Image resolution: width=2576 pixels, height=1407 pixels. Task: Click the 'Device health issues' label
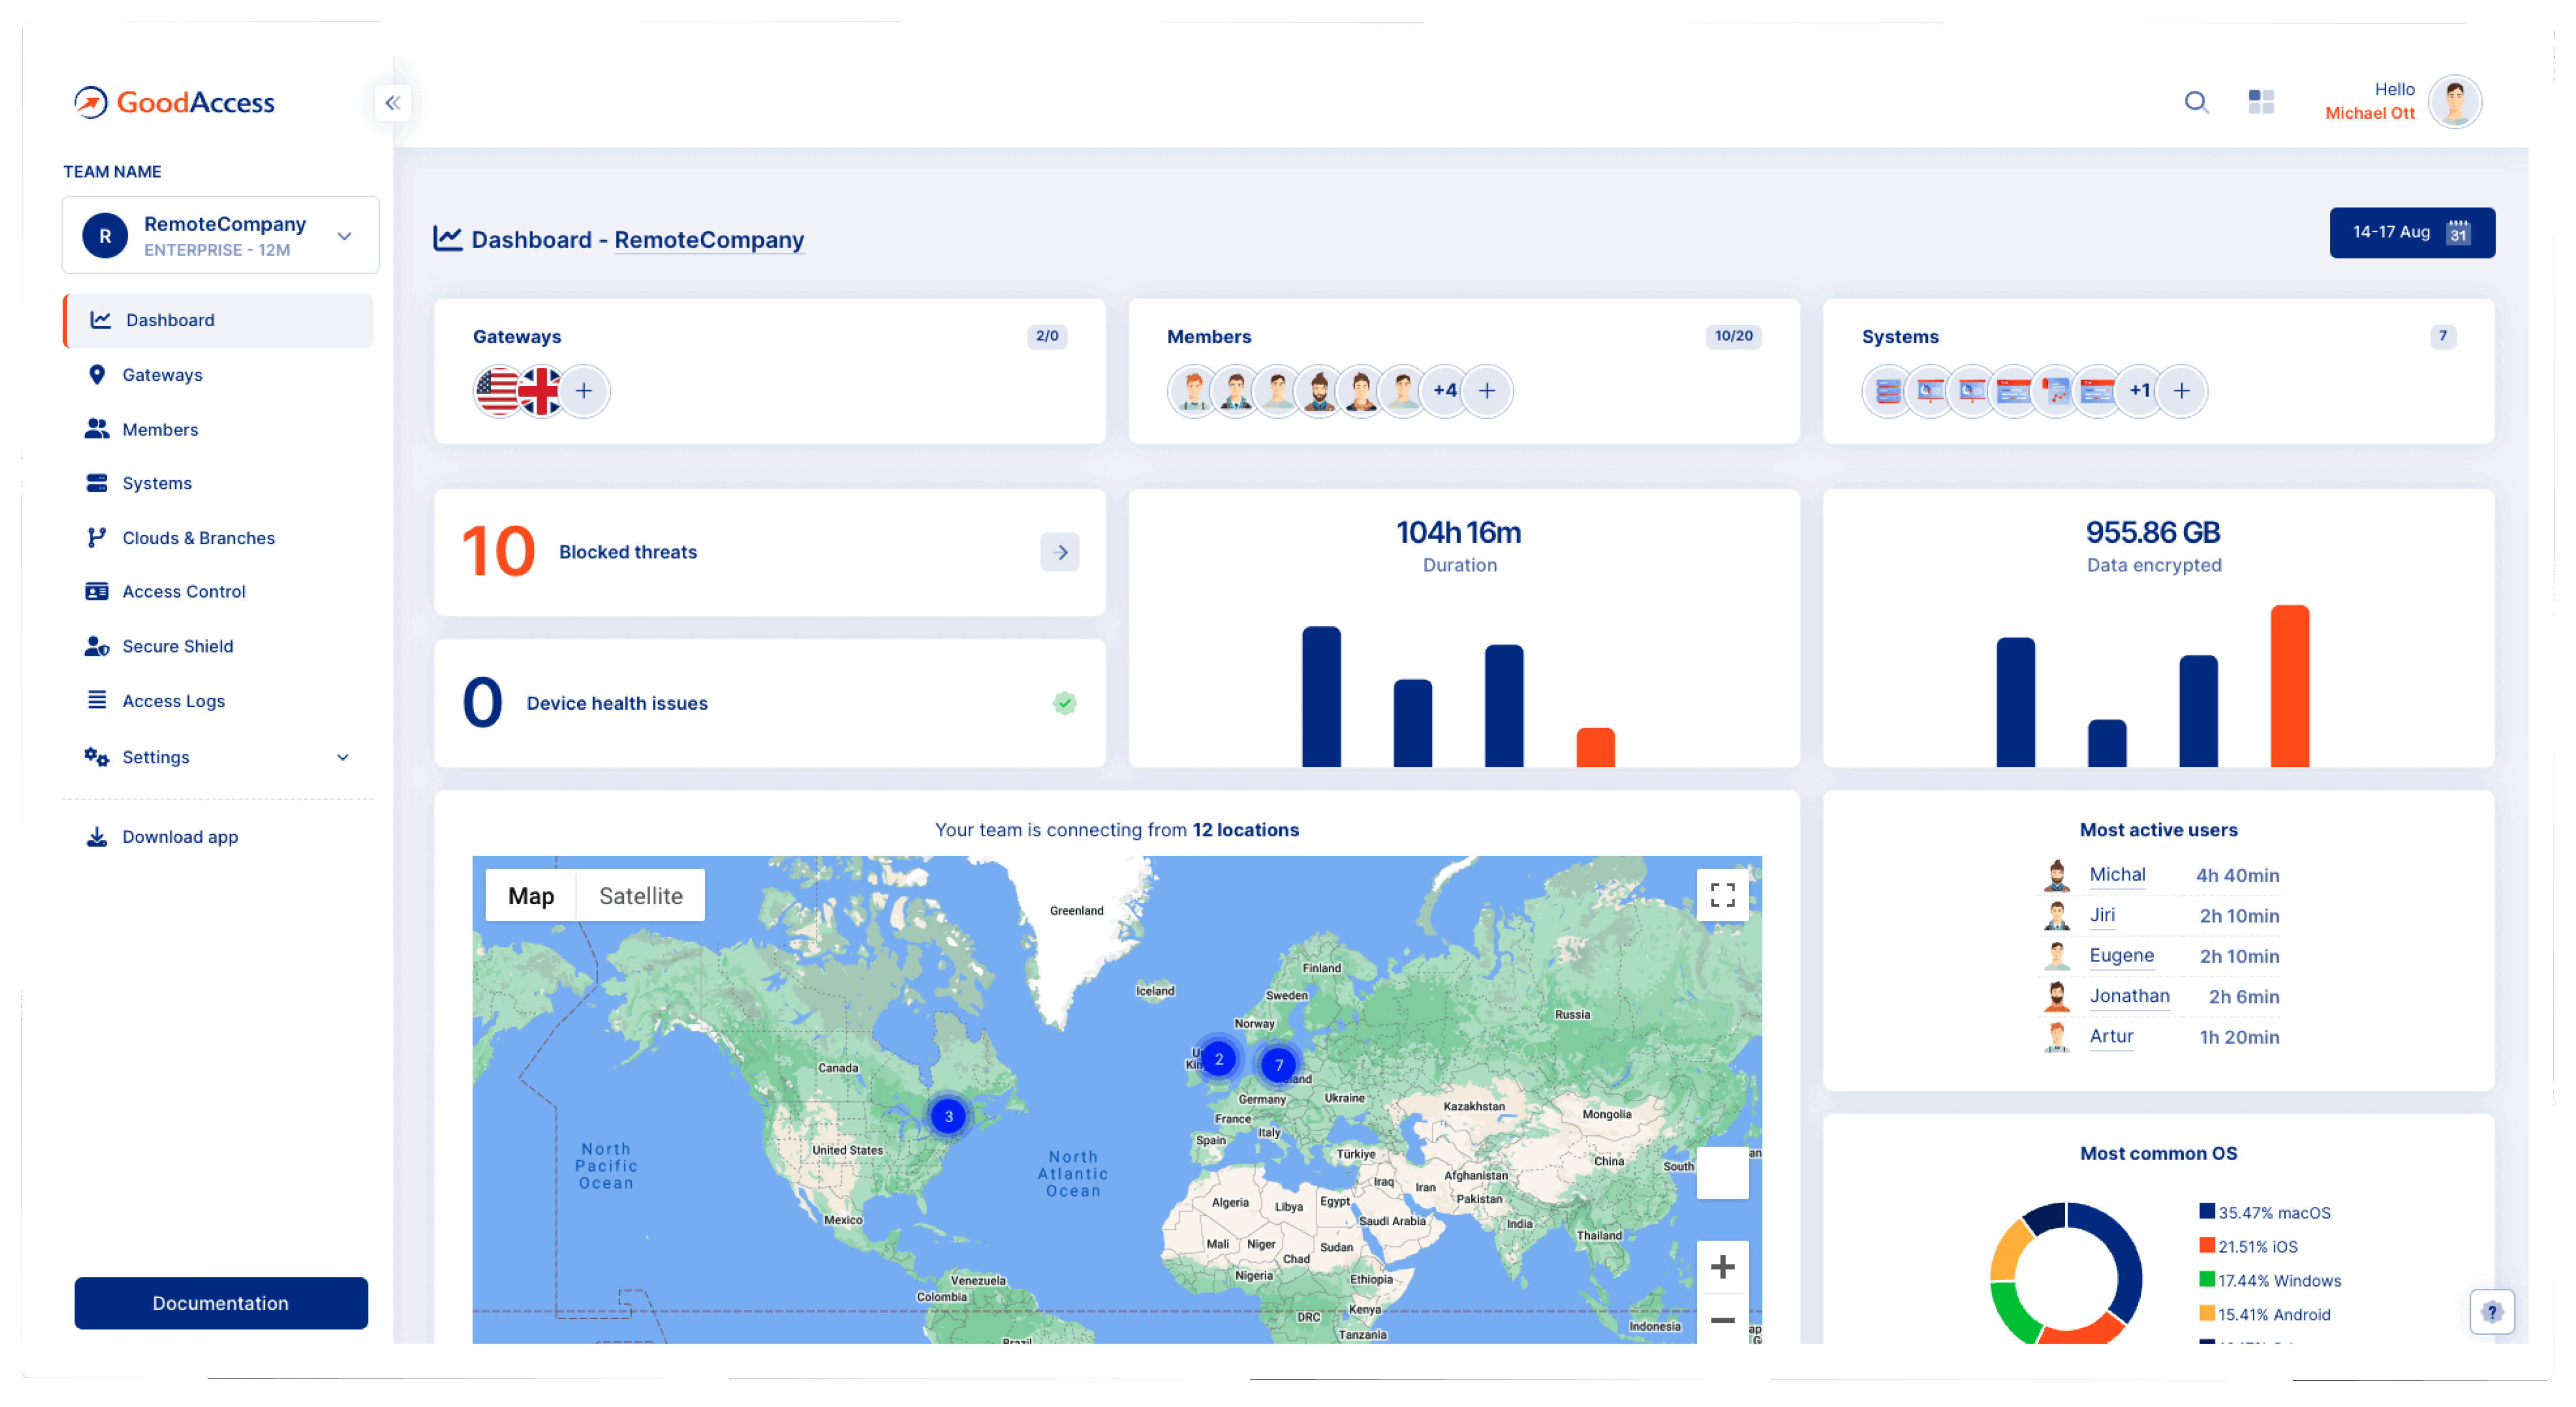[617, 703]
